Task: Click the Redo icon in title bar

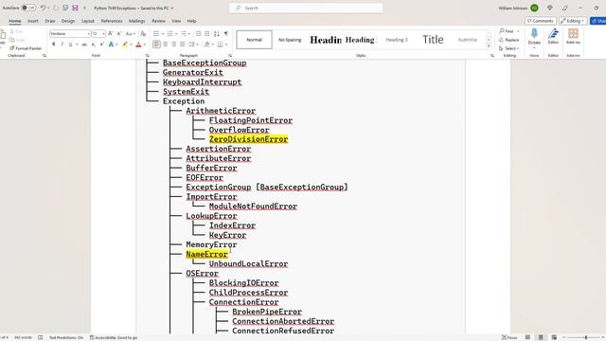Action: click(57, 8)
